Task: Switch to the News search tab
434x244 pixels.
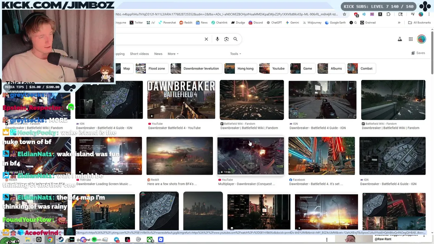Action: tap(158, 54)
